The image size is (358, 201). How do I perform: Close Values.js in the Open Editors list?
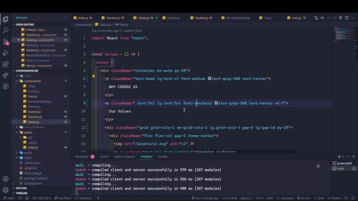[x=18, y=40]
